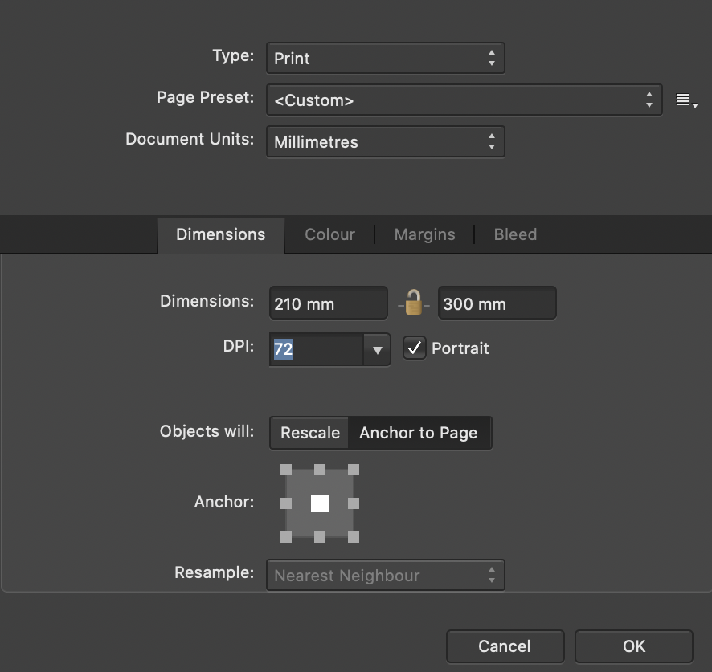712x672 pixels.
Task: Open the DPI value dropdown arrow
Action: [x=377, y=349]
